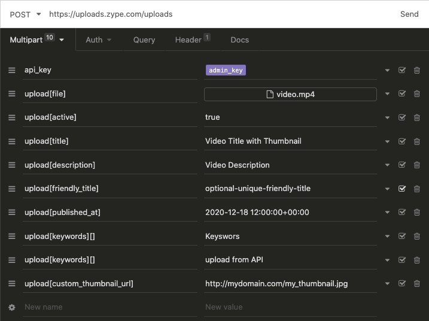Click the drag handle for upload[active] row
The image size is (429, 321).
pyautogui.click(x=12, y=117)
